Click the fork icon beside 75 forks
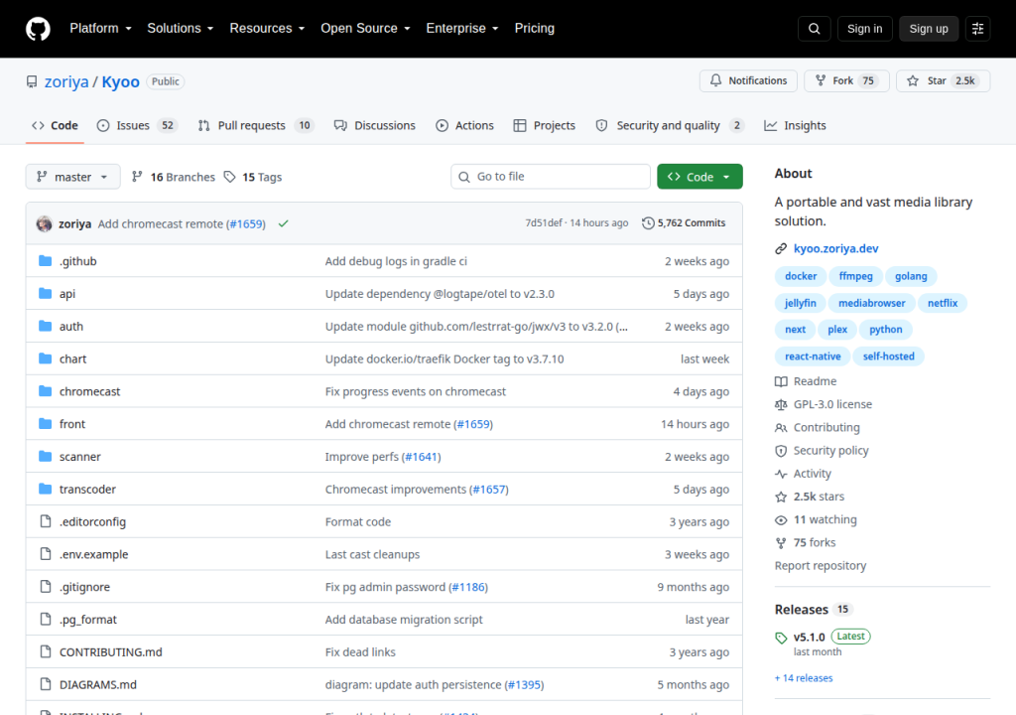This screenshot has height=715, width=1016. click(x=781, y=543)
